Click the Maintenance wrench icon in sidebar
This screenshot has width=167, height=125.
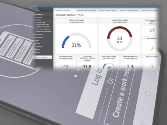[33, 35]
